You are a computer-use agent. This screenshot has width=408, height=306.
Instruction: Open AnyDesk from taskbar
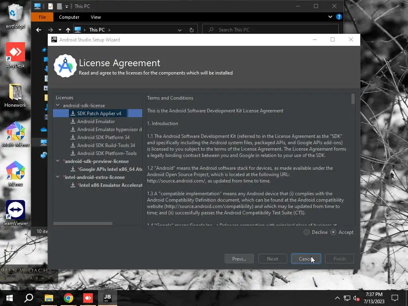88,298
